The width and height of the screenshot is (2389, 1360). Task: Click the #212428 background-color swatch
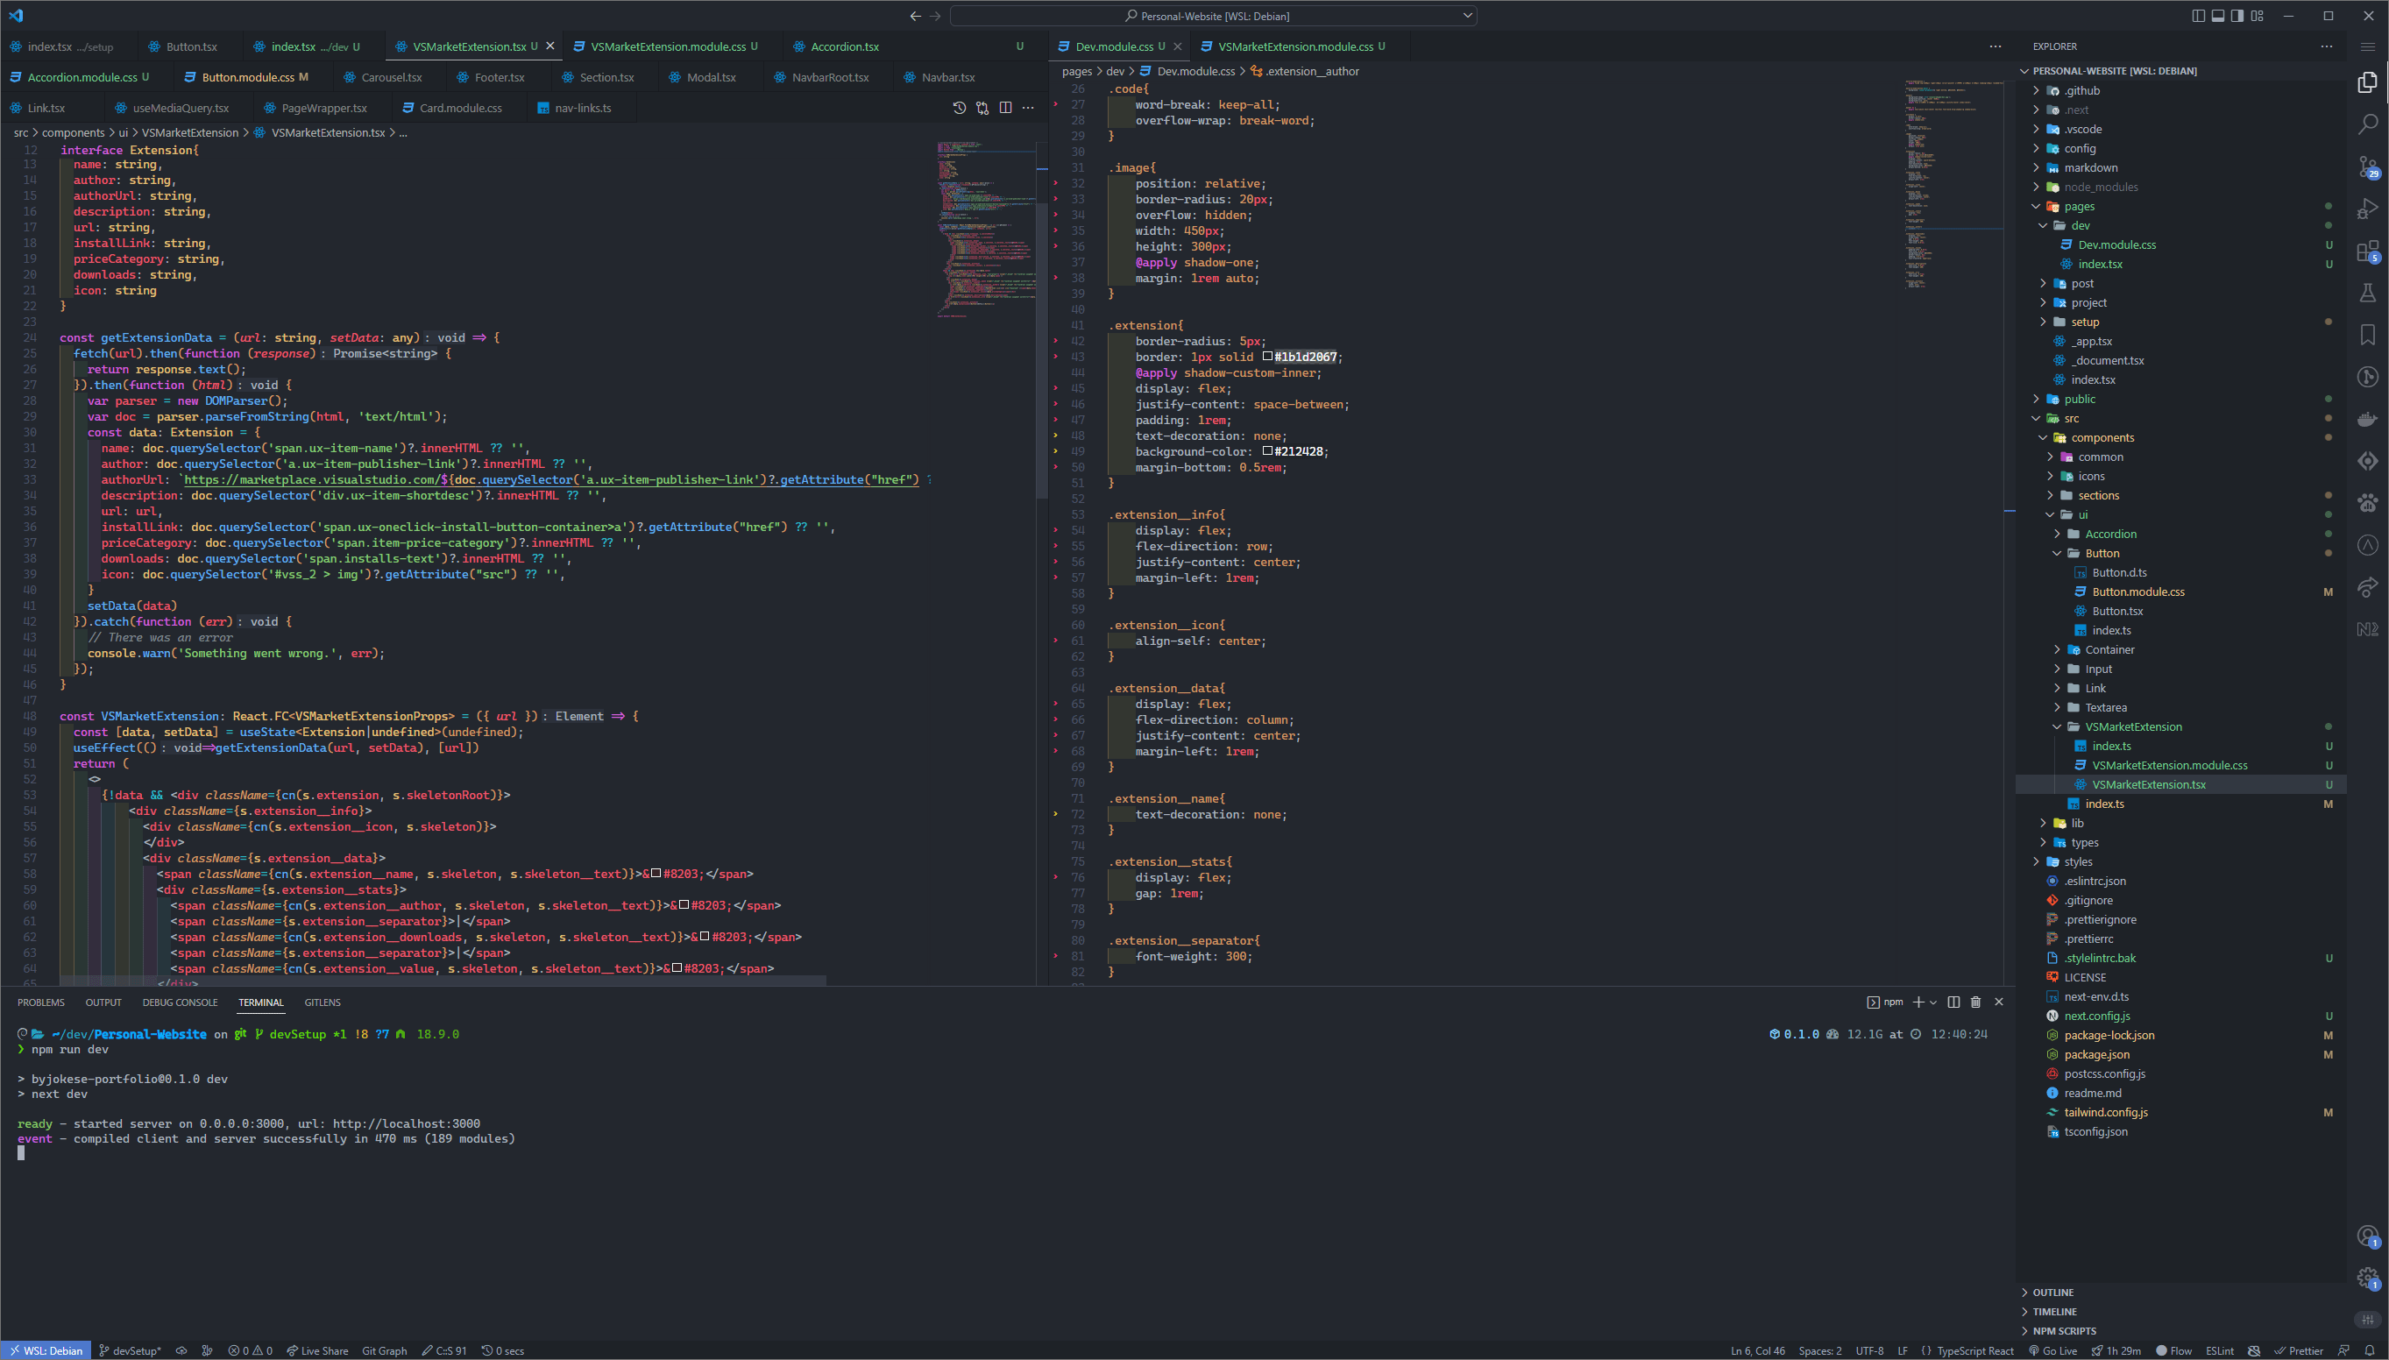(1267, 451)
